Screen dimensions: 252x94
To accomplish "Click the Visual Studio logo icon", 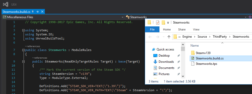I will point(6,4).
